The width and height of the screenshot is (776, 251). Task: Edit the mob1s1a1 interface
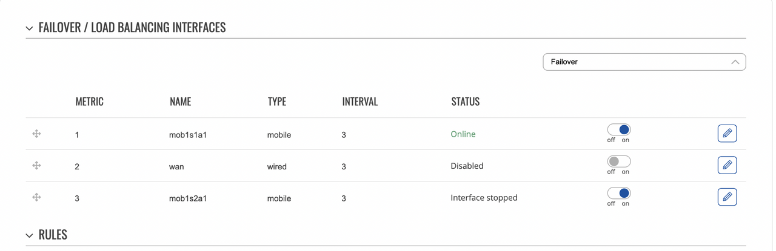(727, 133)
